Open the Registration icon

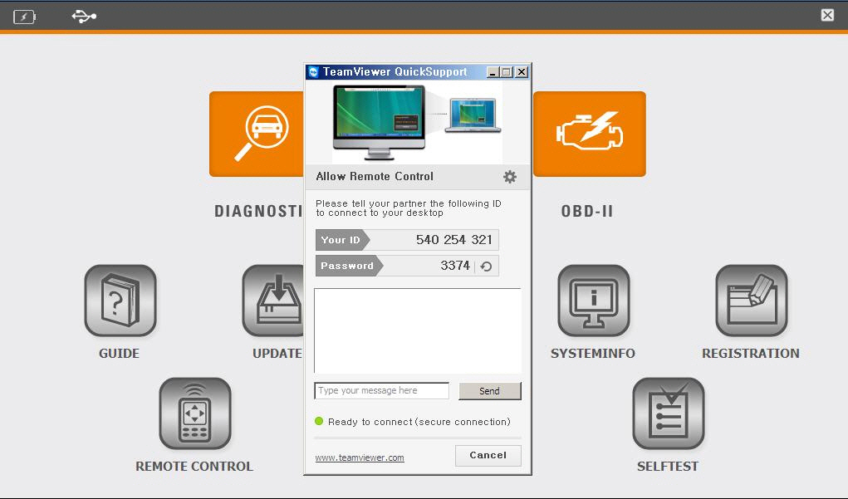[x=751, y=301]
